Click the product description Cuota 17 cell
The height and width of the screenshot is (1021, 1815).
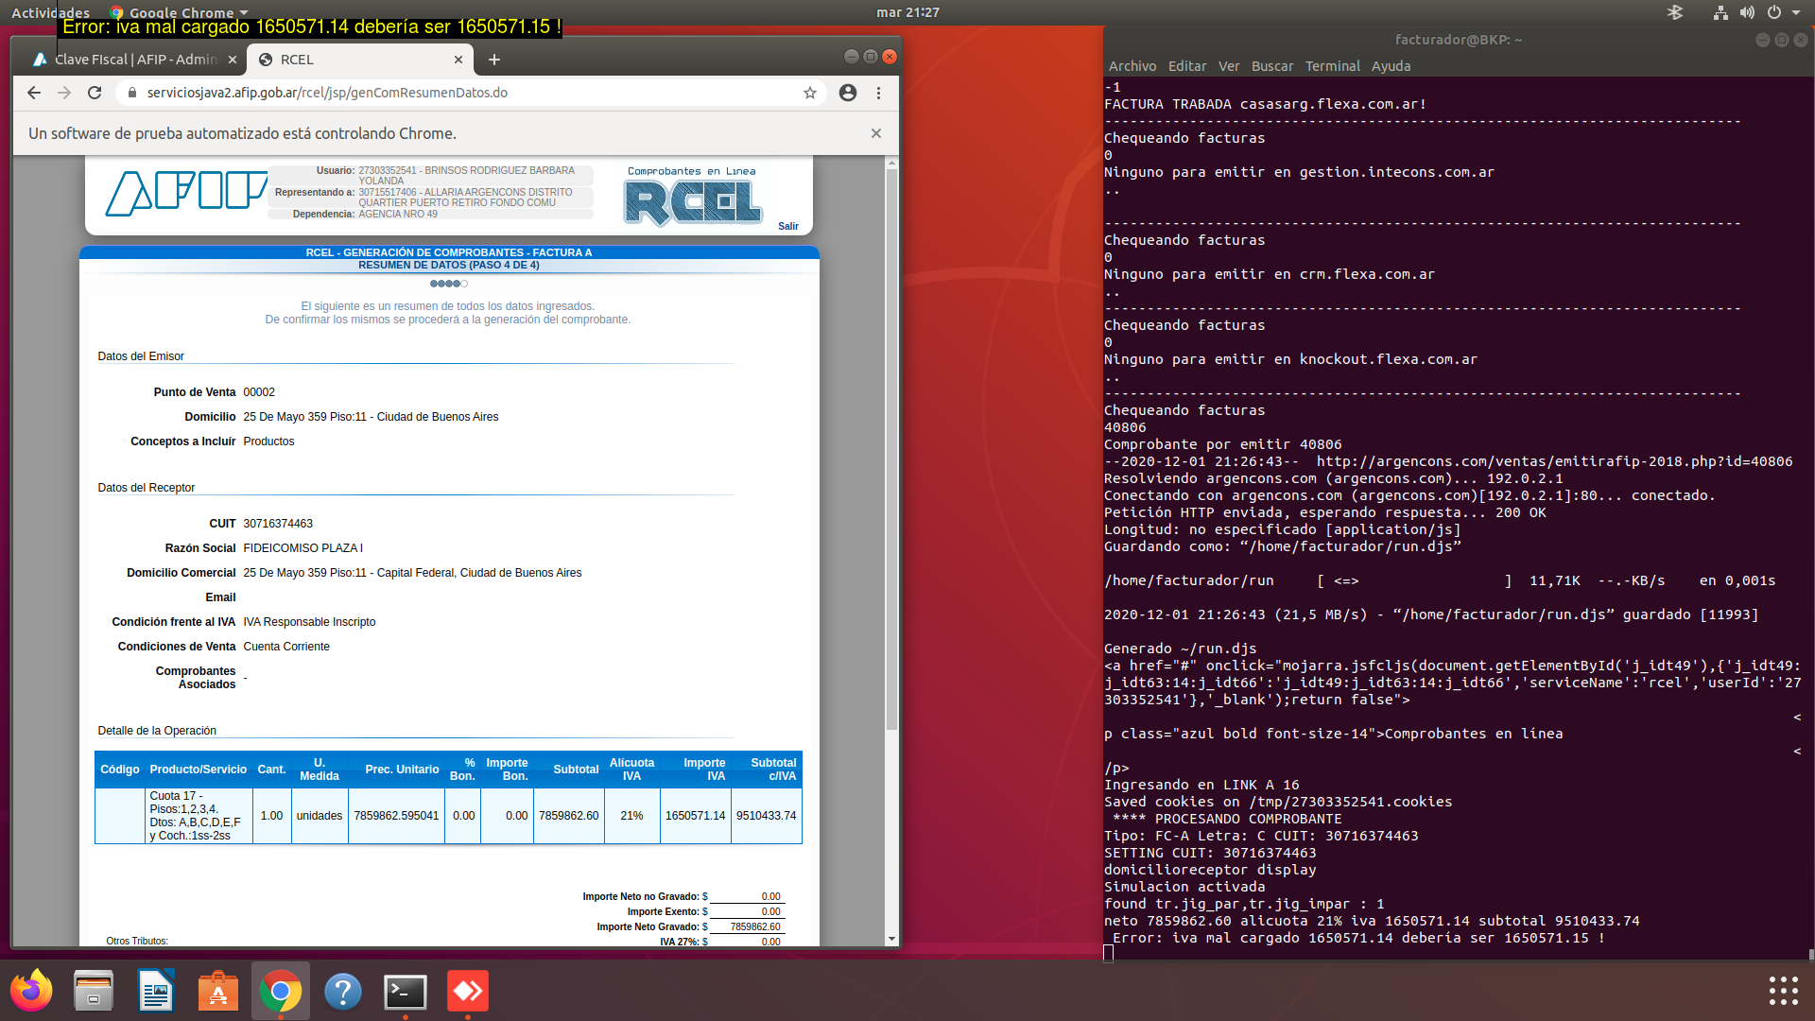pos(198,816)
